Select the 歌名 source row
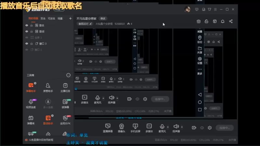Image resolution: width=260 pixels, height=146 pixels. 48,25
